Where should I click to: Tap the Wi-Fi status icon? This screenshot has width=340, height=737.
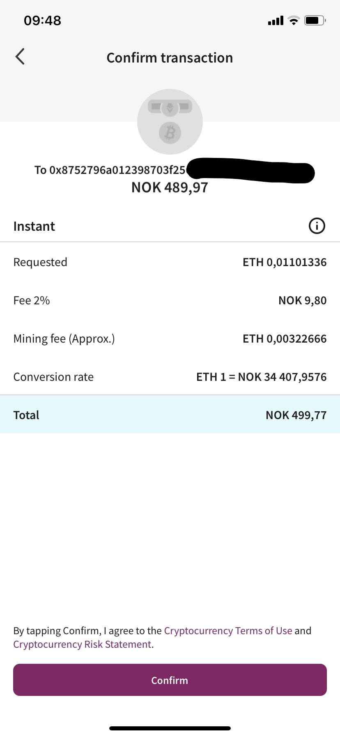pyautogui.click(x=294, y=21)
